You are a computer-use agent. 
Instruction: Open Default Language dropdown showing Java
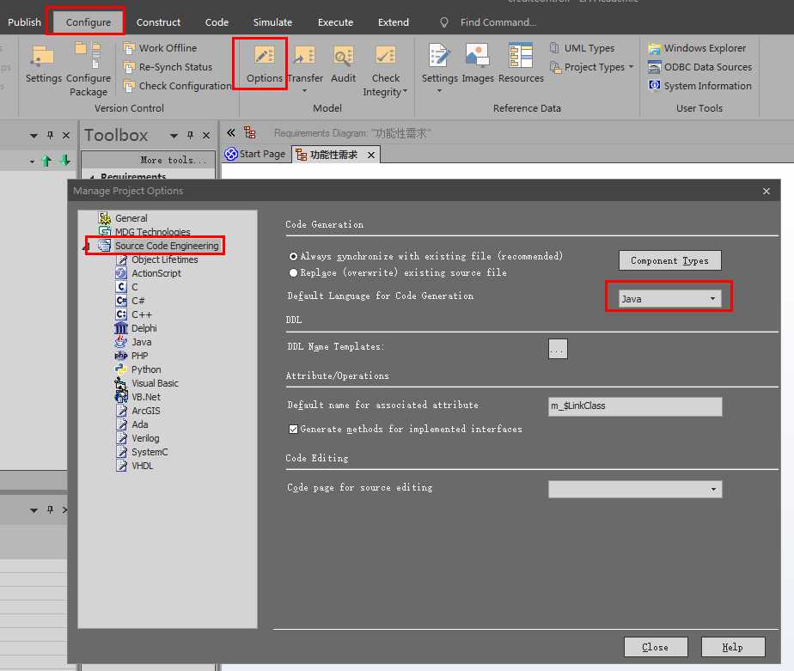(x=669, y=298)
